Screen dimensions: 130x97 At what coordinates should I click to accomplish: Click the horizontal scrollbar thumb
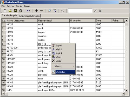[x=6, y=94]
